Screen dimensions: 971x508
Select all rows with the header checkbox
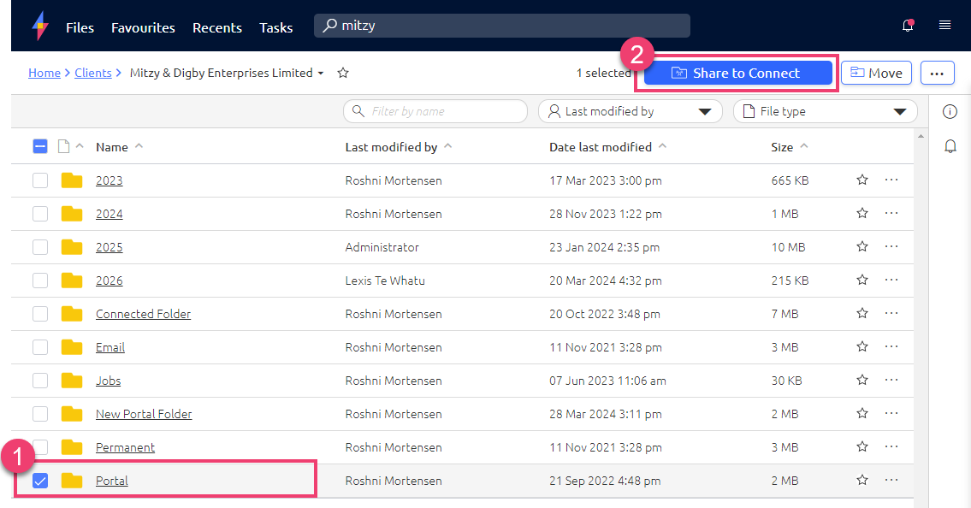(x=39, y=146)
